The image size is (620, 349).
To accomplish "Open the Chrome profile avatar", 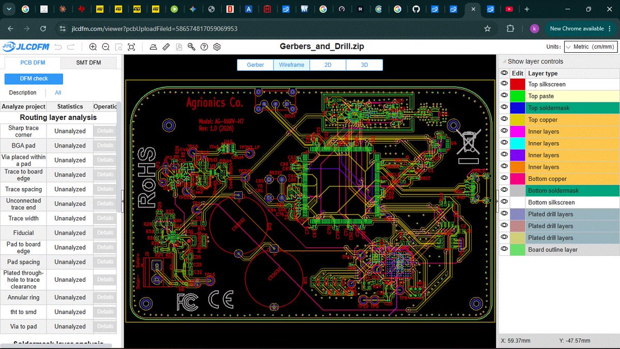I will coord(535,29).
